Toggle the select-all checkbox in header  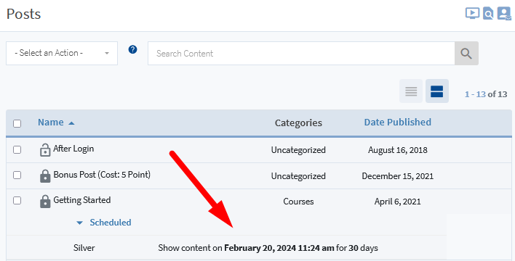tap(17, 123)
